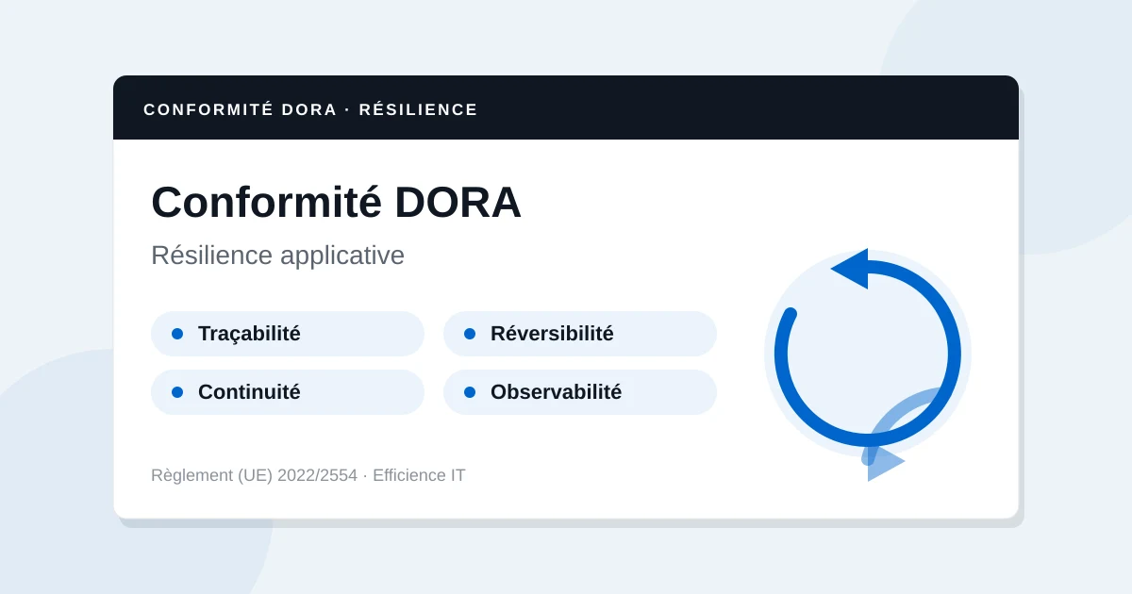Select the Réversibilité pill
Viewport: 1132px width, 594px height.
click(580, 334)
